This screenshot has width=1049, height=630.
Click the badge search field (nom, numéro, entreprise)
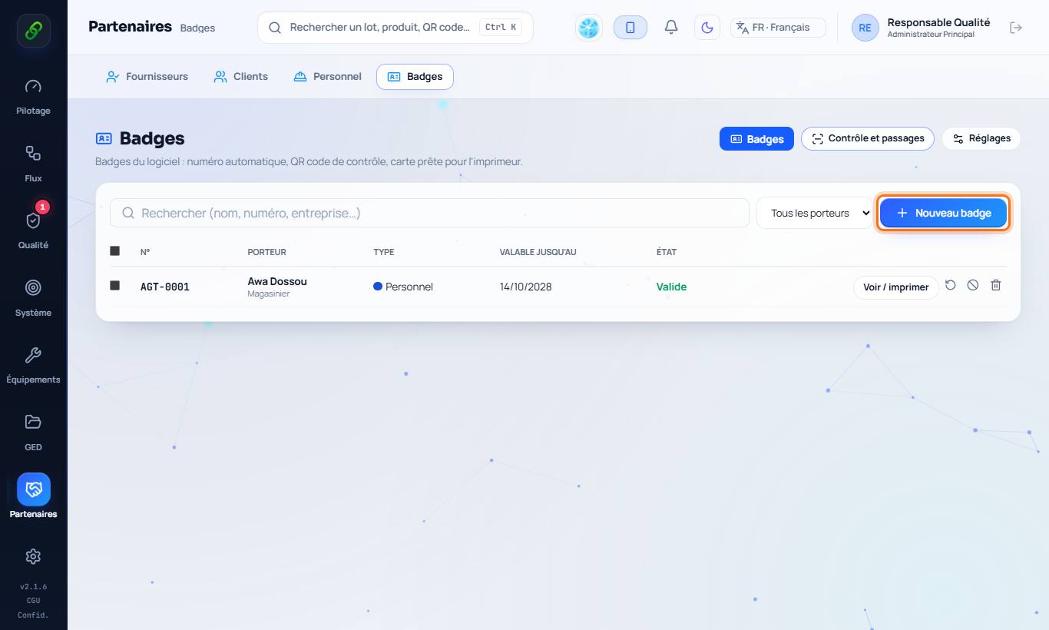pos(429,213)
